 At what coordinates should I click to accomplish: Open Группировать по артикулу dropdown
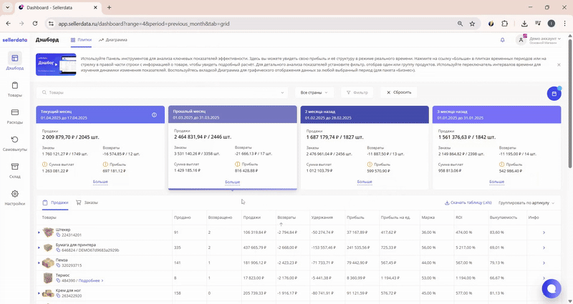tap(526, 203)
